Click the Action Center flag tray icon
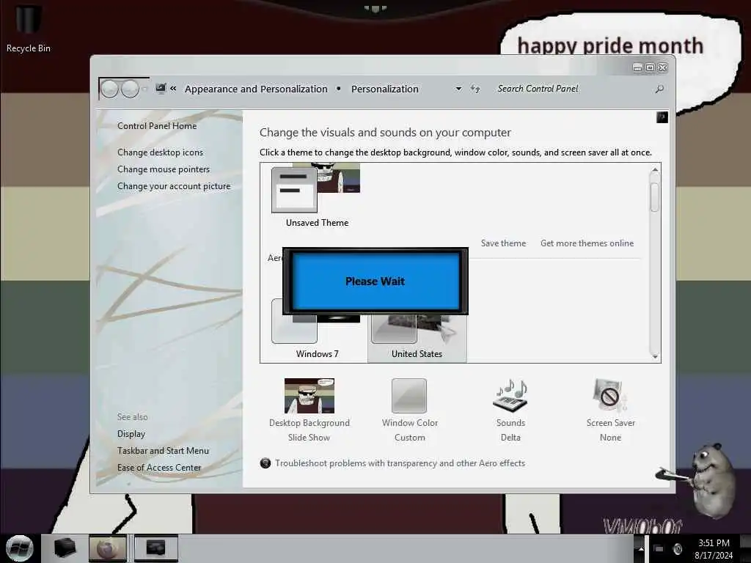Viewport: 751px width, 563px height. click(x=659, y=548)
